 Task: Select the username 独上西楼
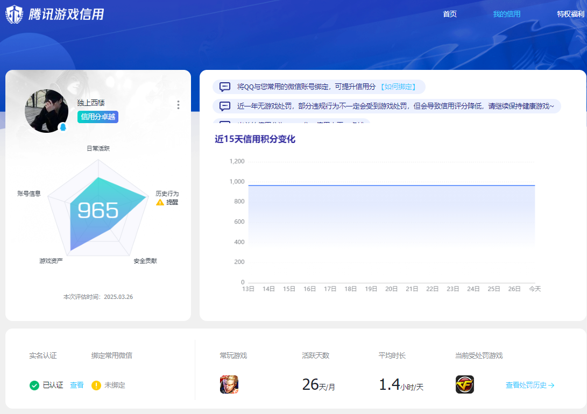point(91,103)
